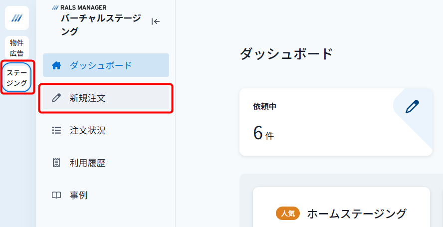Image resolution: width=443 pixels, height=227 pixels.
Task: Collapse the sidebar with the arrow icon
Action: [155, 21]
